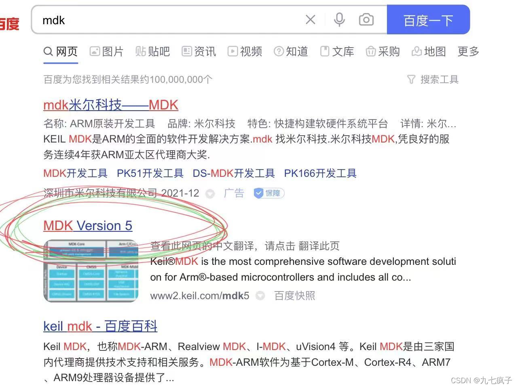Click the MDK Version 5 thumbnail image
Viewport: 518px width, 388px height.
(x=91, y=271)
